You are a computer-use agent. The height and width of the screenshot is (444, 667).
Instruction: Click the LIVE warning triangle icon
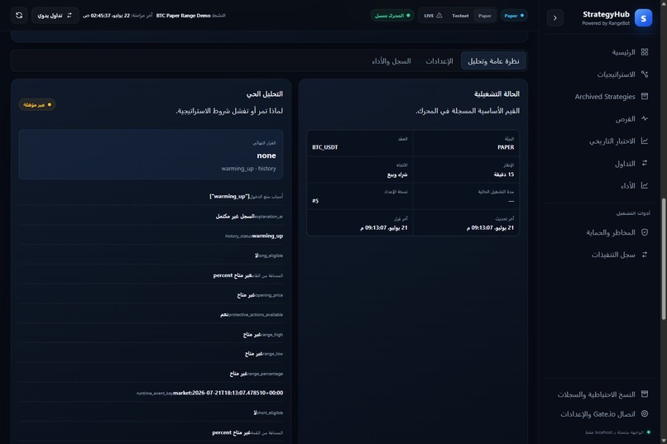[x=439, y=15]
